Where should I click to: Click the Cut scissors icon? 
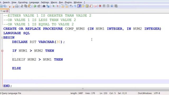click(22, 6)
